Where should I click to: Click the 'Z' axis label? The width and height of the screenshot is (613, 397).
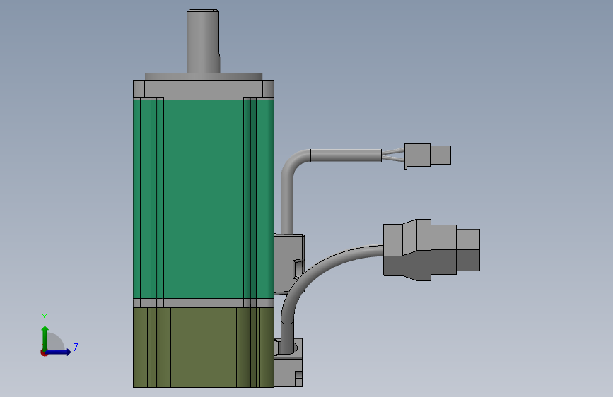tap(76, 348)
